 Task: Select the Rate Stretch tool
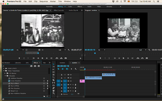(53, 77)
